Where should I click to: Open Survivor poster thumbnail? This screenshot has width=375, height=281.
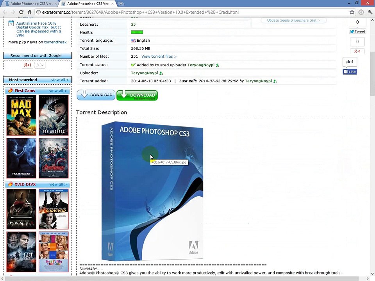click(54, 209)
